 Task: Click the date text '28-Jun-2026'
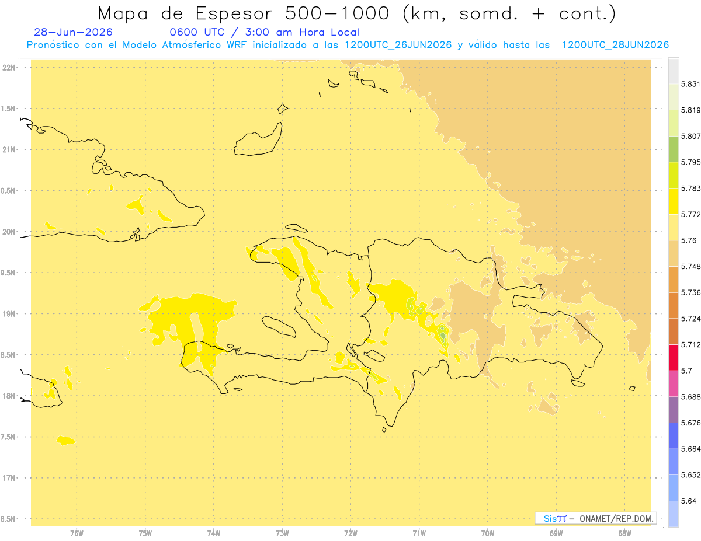[x=74, y=33]
